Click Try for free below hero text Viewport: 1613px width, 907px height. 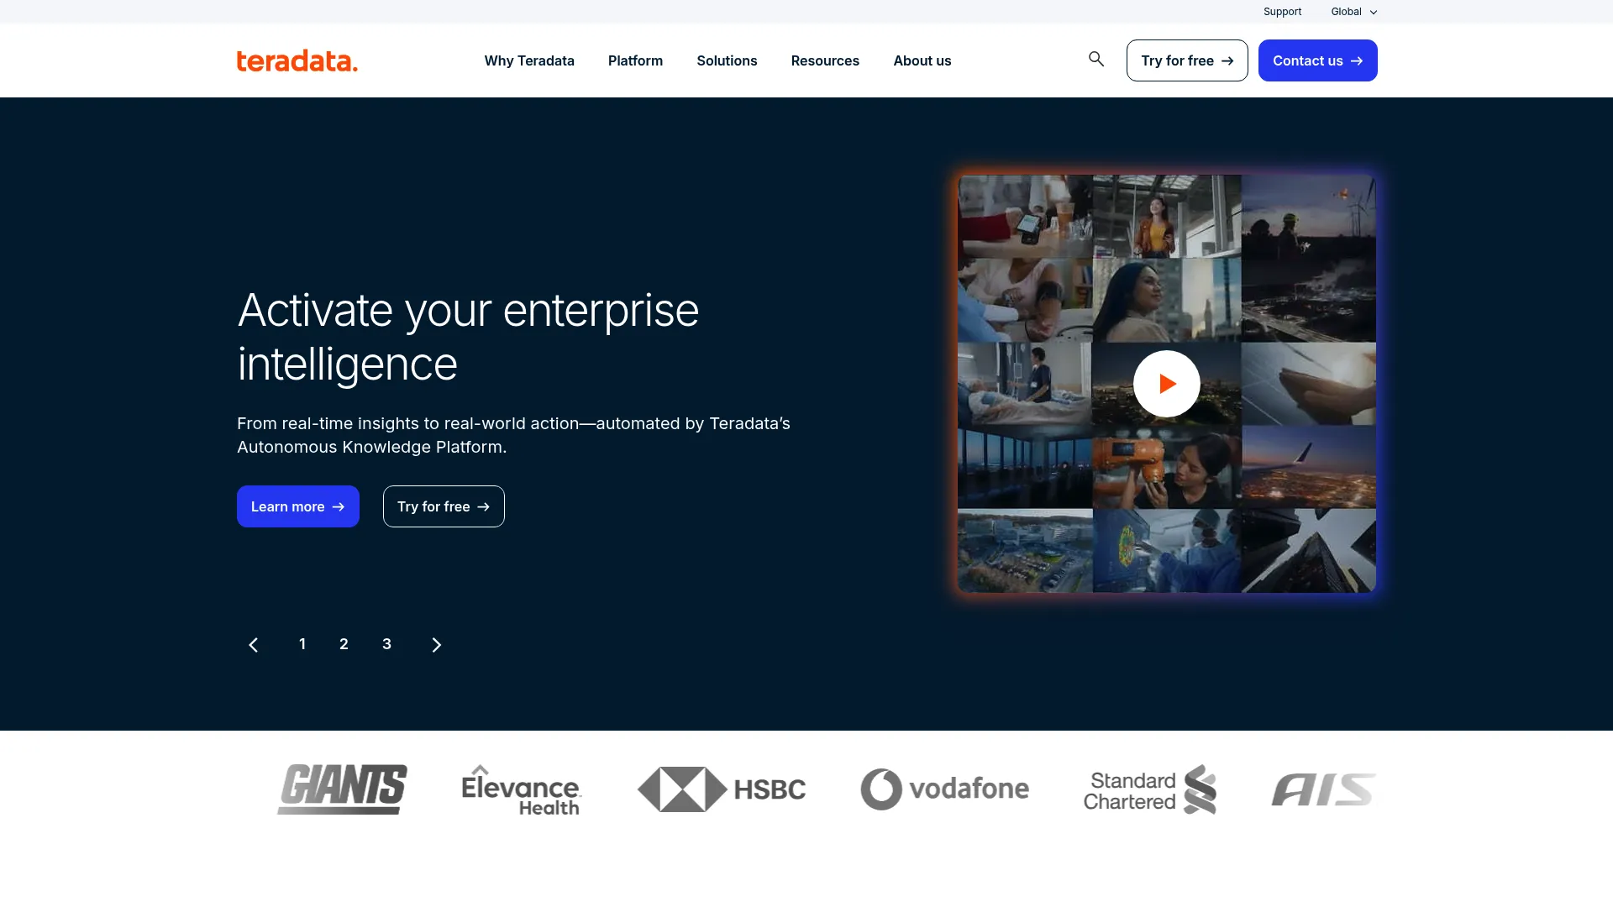coord(444,506)
